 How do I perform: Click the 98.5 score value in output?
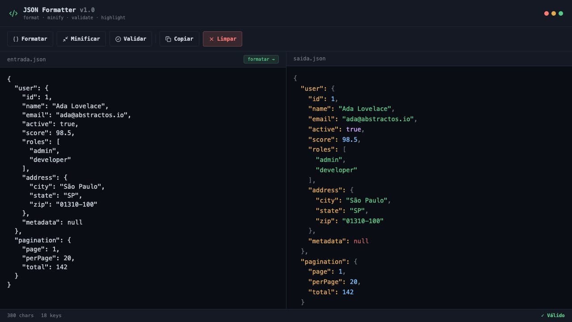[350, 140]
